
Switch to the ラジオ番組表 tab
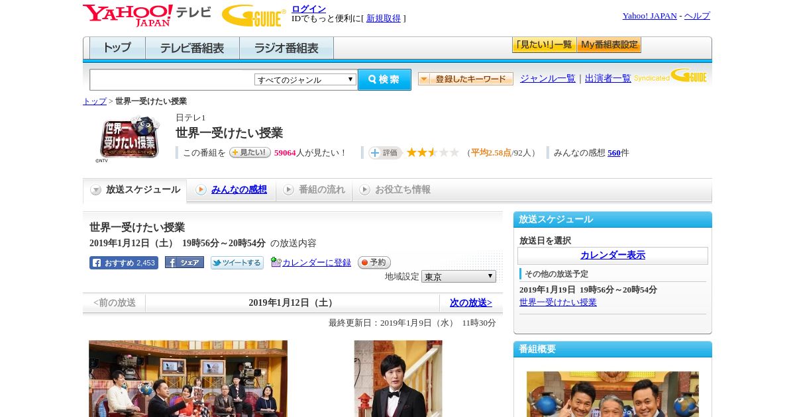286,48
